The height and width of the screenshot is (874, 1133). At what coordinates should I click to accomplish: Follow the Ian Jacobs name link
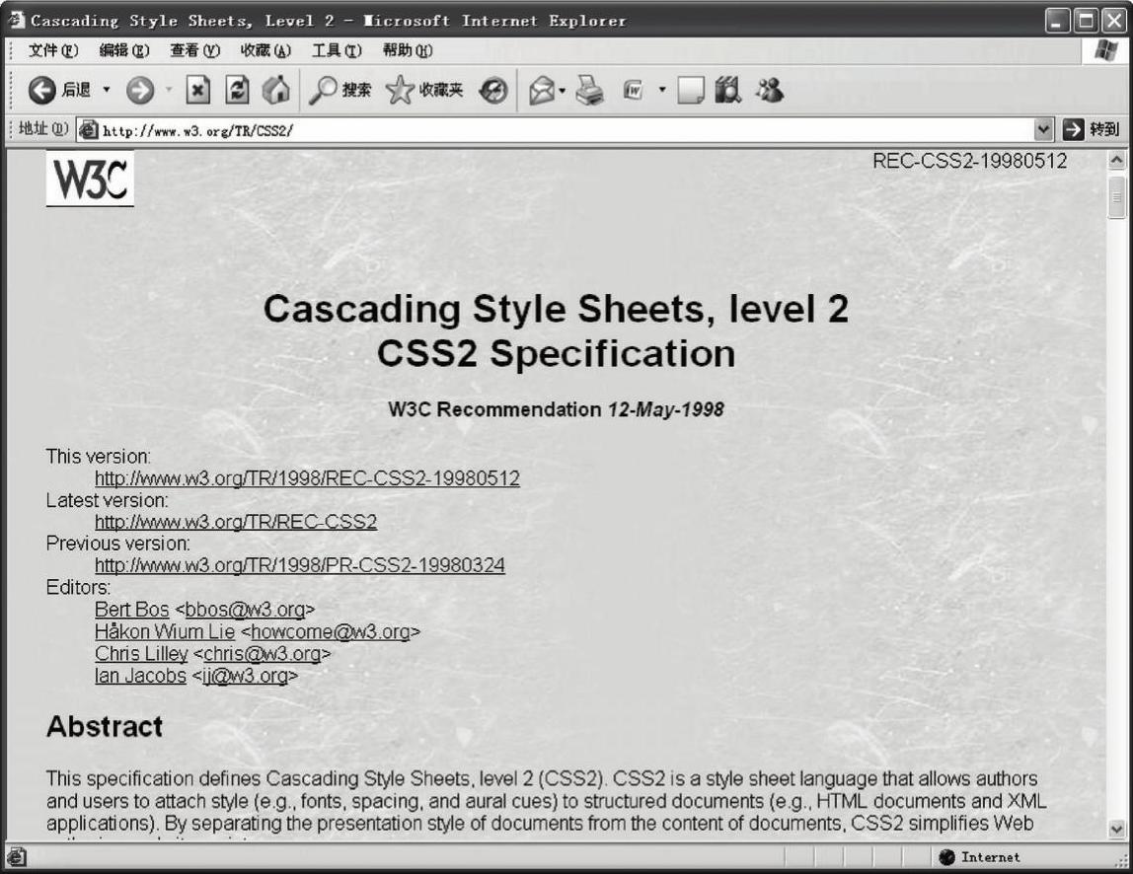coord(140,676)
